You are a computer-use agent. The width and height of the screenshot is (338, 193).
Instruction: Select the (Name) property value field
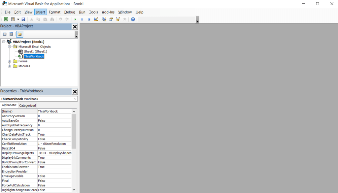[54, 112]
